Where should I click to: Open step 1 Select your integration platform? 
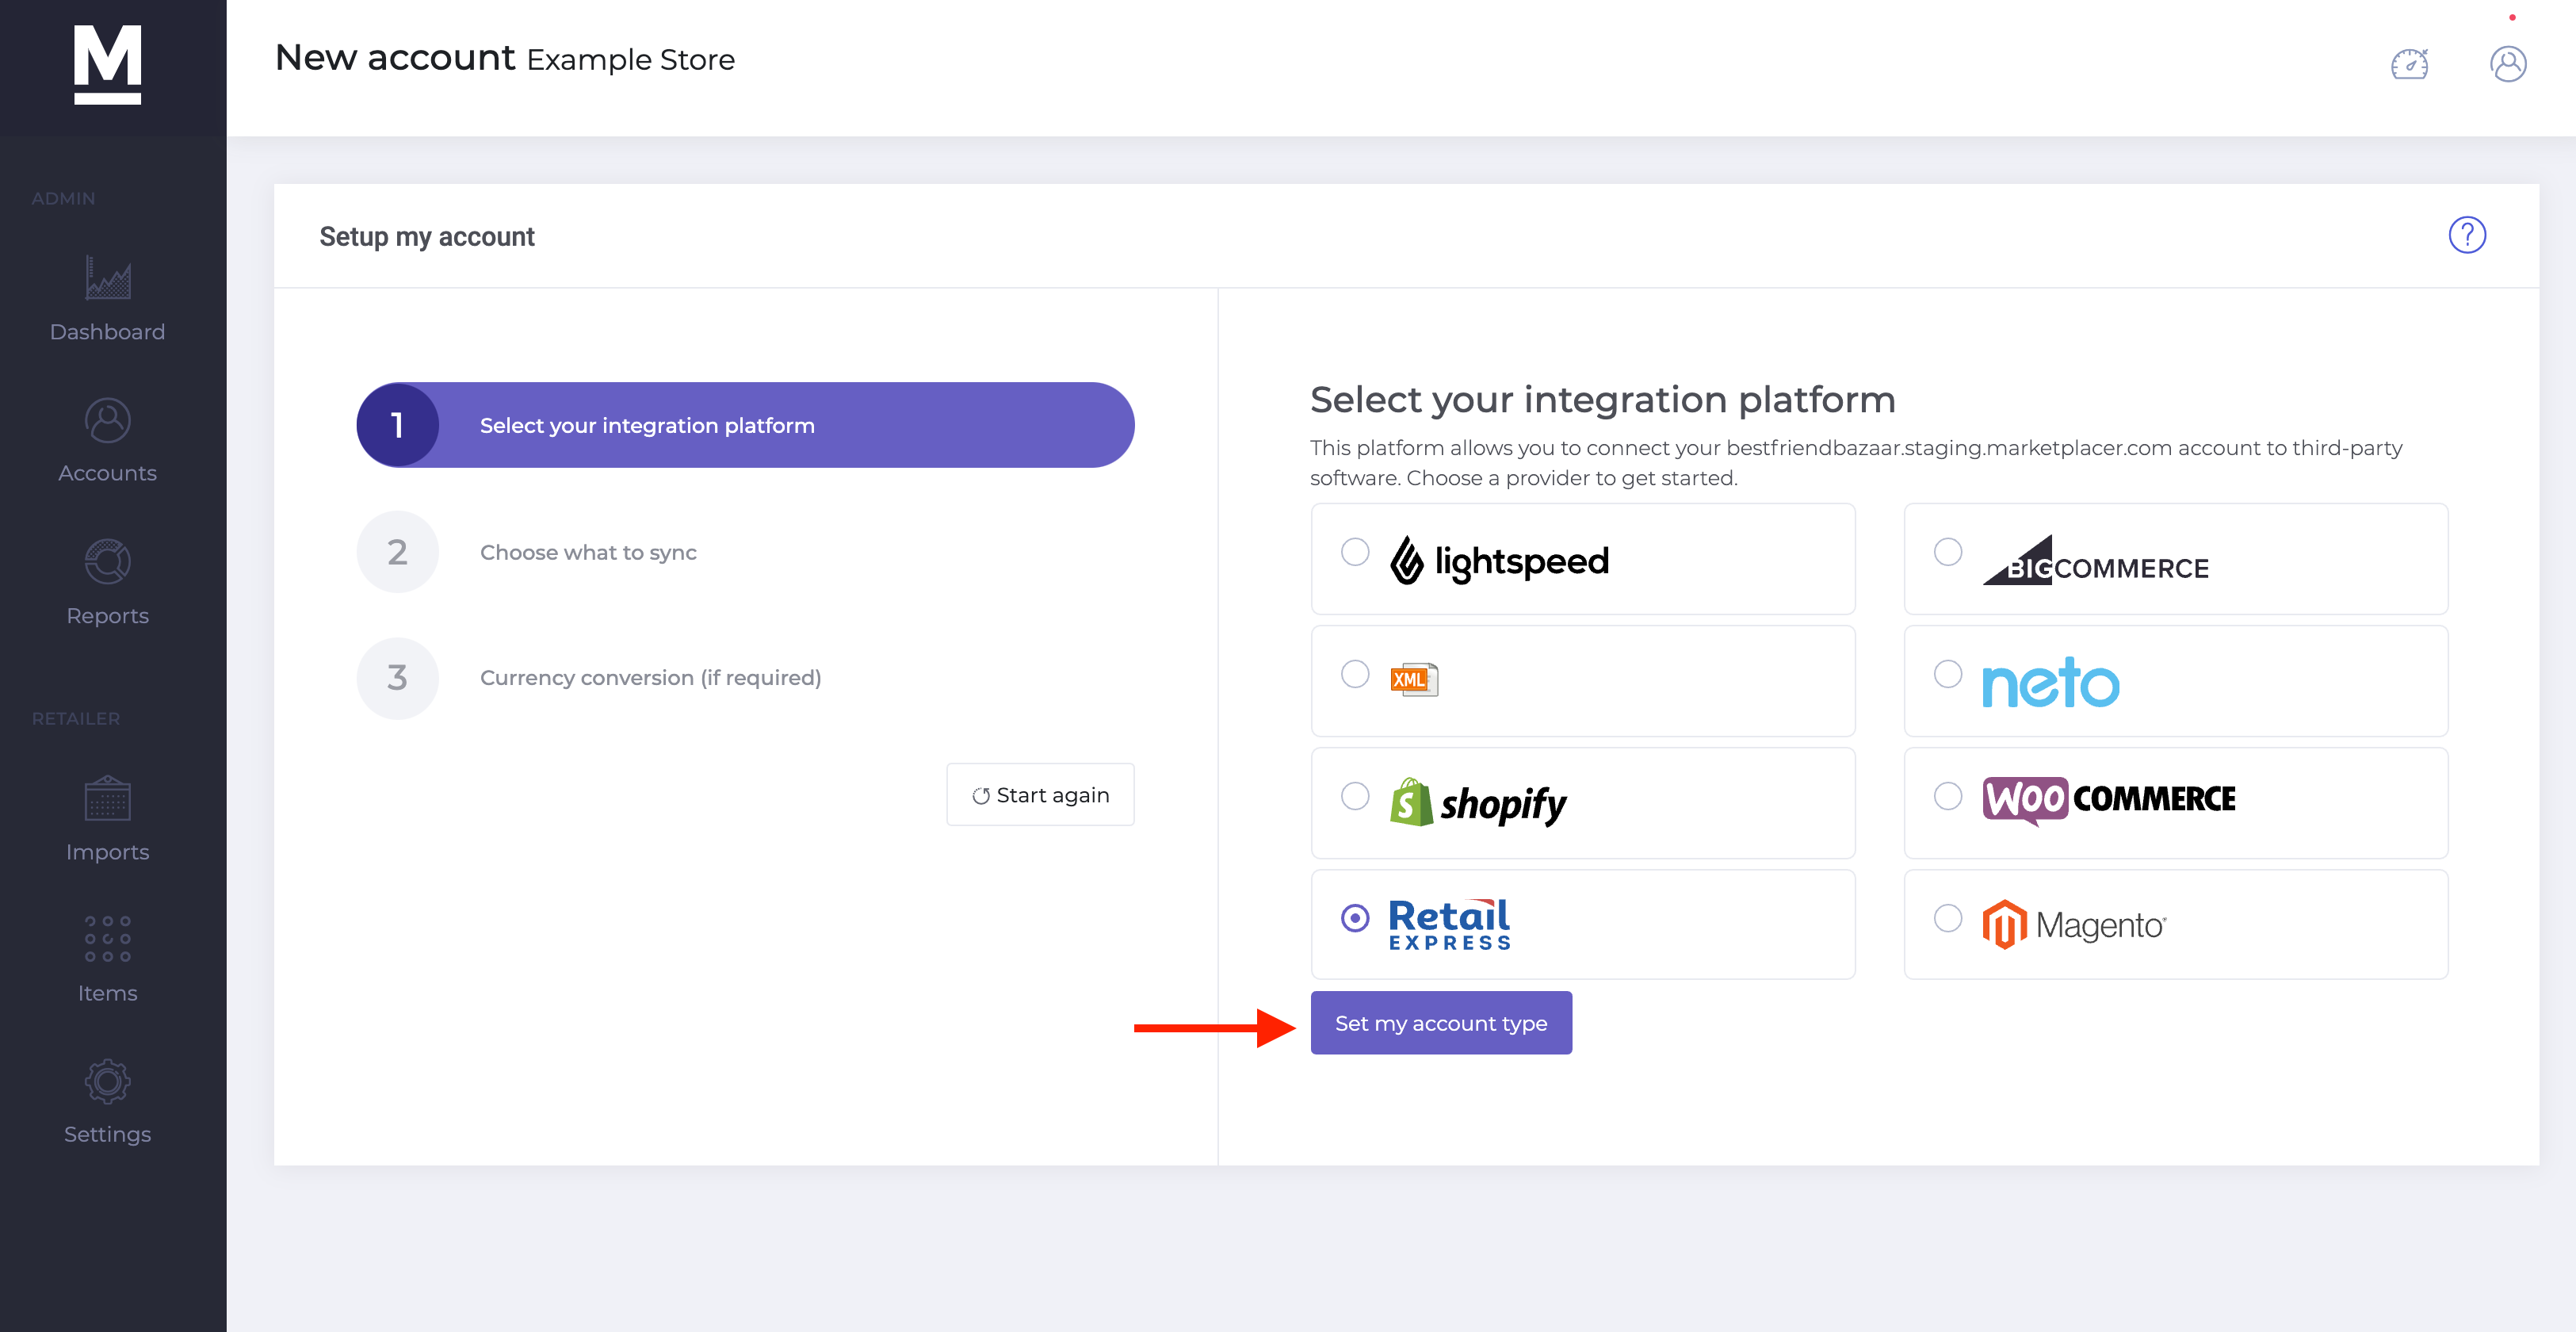[x=745, y=425]
